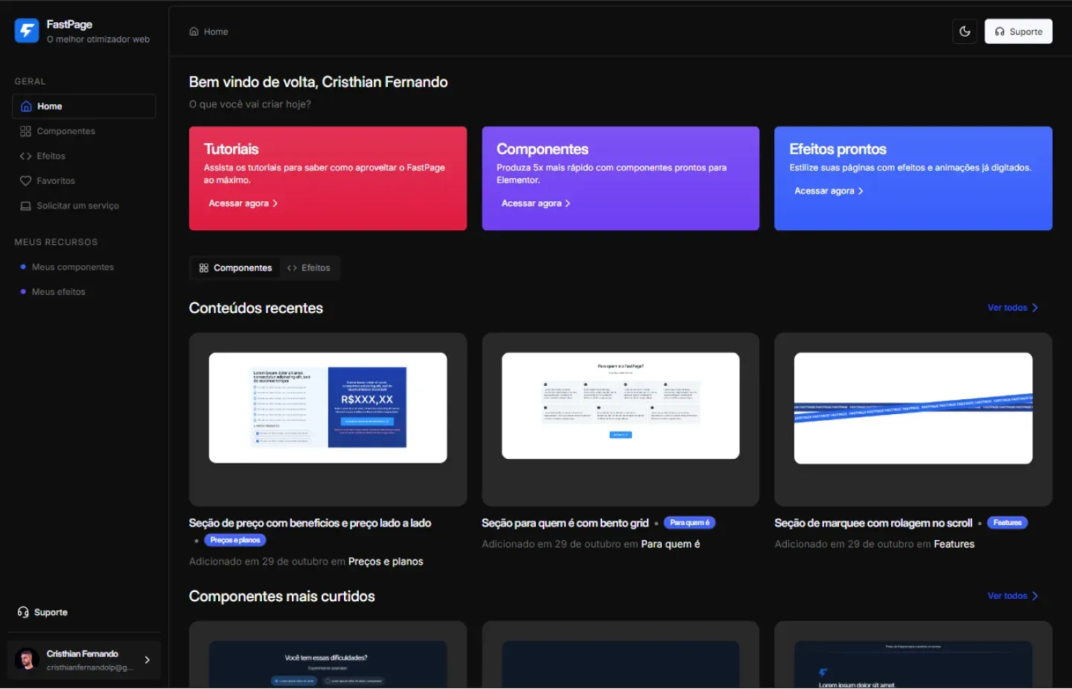Viewport: 1072px width, 689px height.
Task: Open the purple Componentes card heading
Action: (543, 149)
